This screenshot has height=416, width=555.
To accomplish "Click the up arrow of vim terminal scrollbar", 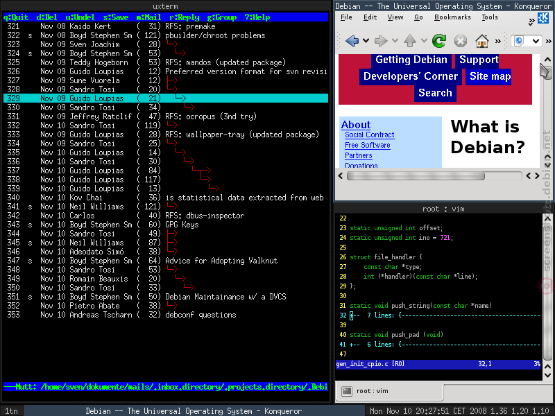I will pos(547,219).
